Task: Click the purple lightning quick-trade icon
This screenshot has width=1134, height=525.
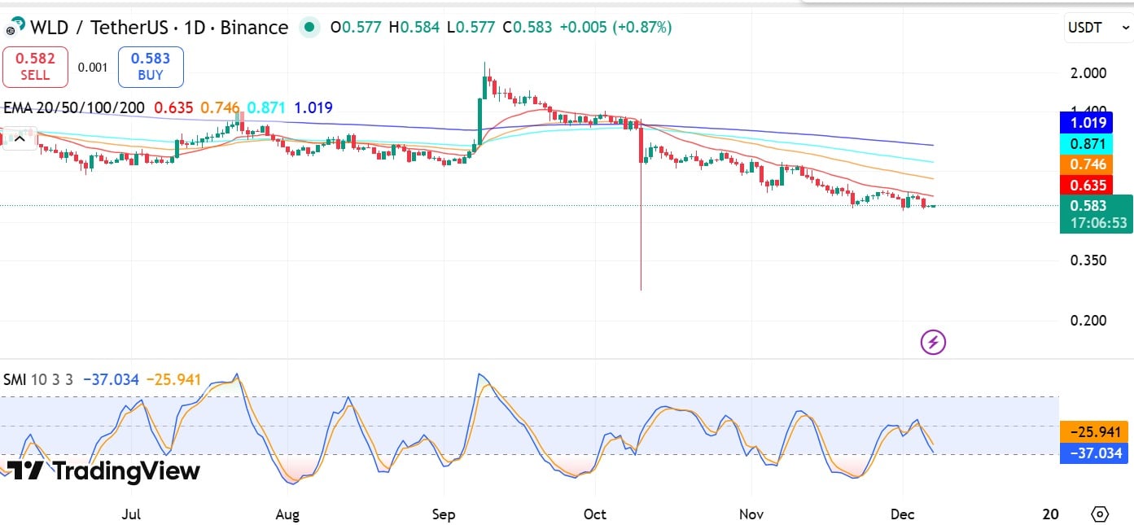Action: 932,342
